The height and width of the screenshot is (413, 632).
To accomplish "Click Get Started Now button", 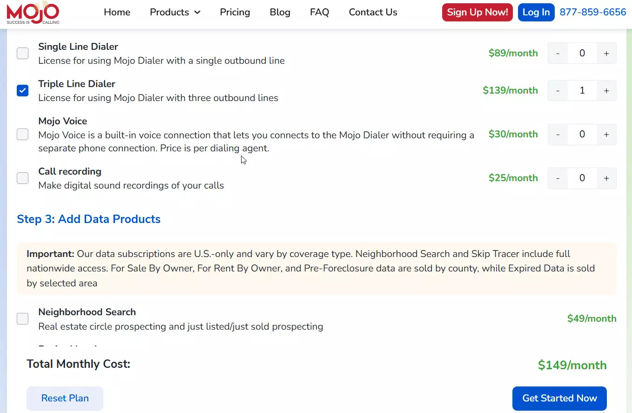I will [x=559, y=399].
